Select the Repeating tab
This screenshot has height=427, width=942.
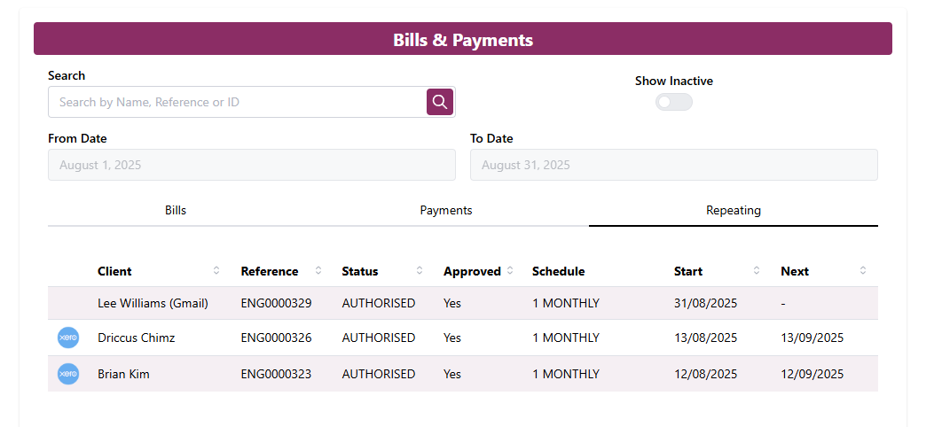click(734, 211)
